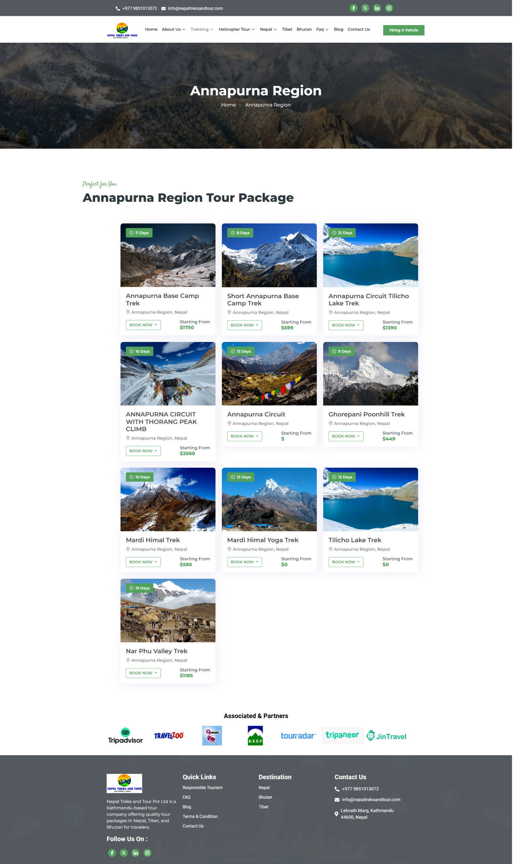Screen dimensions: 525x864
Task: Expand the Trekking dropdown menu
Action: pyautogui.click(x=202, y=29)
